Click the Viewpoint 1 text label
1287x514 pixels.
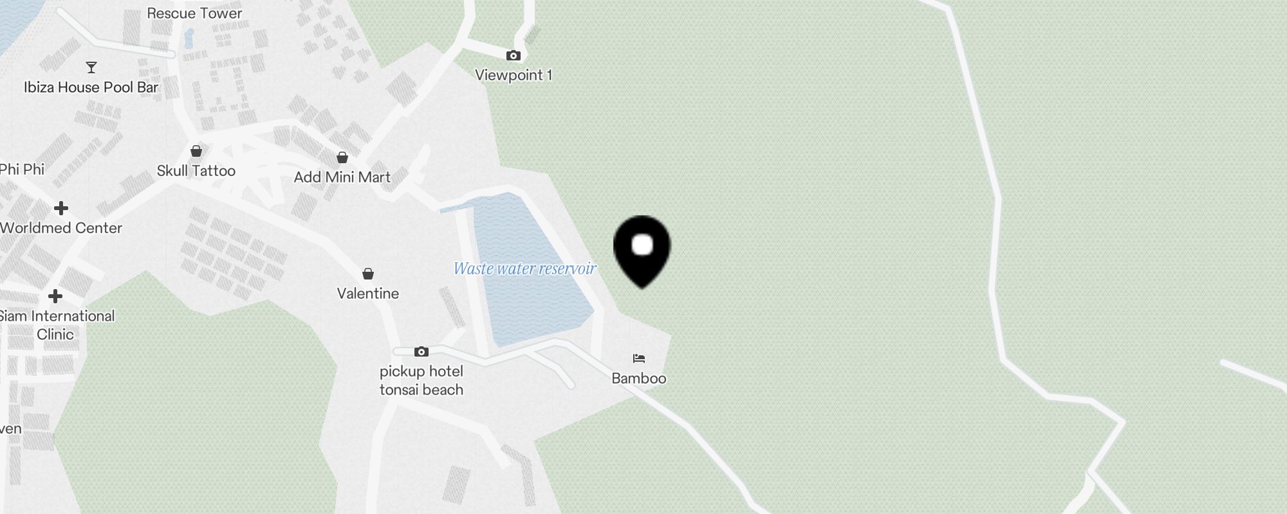pos(514,75)
